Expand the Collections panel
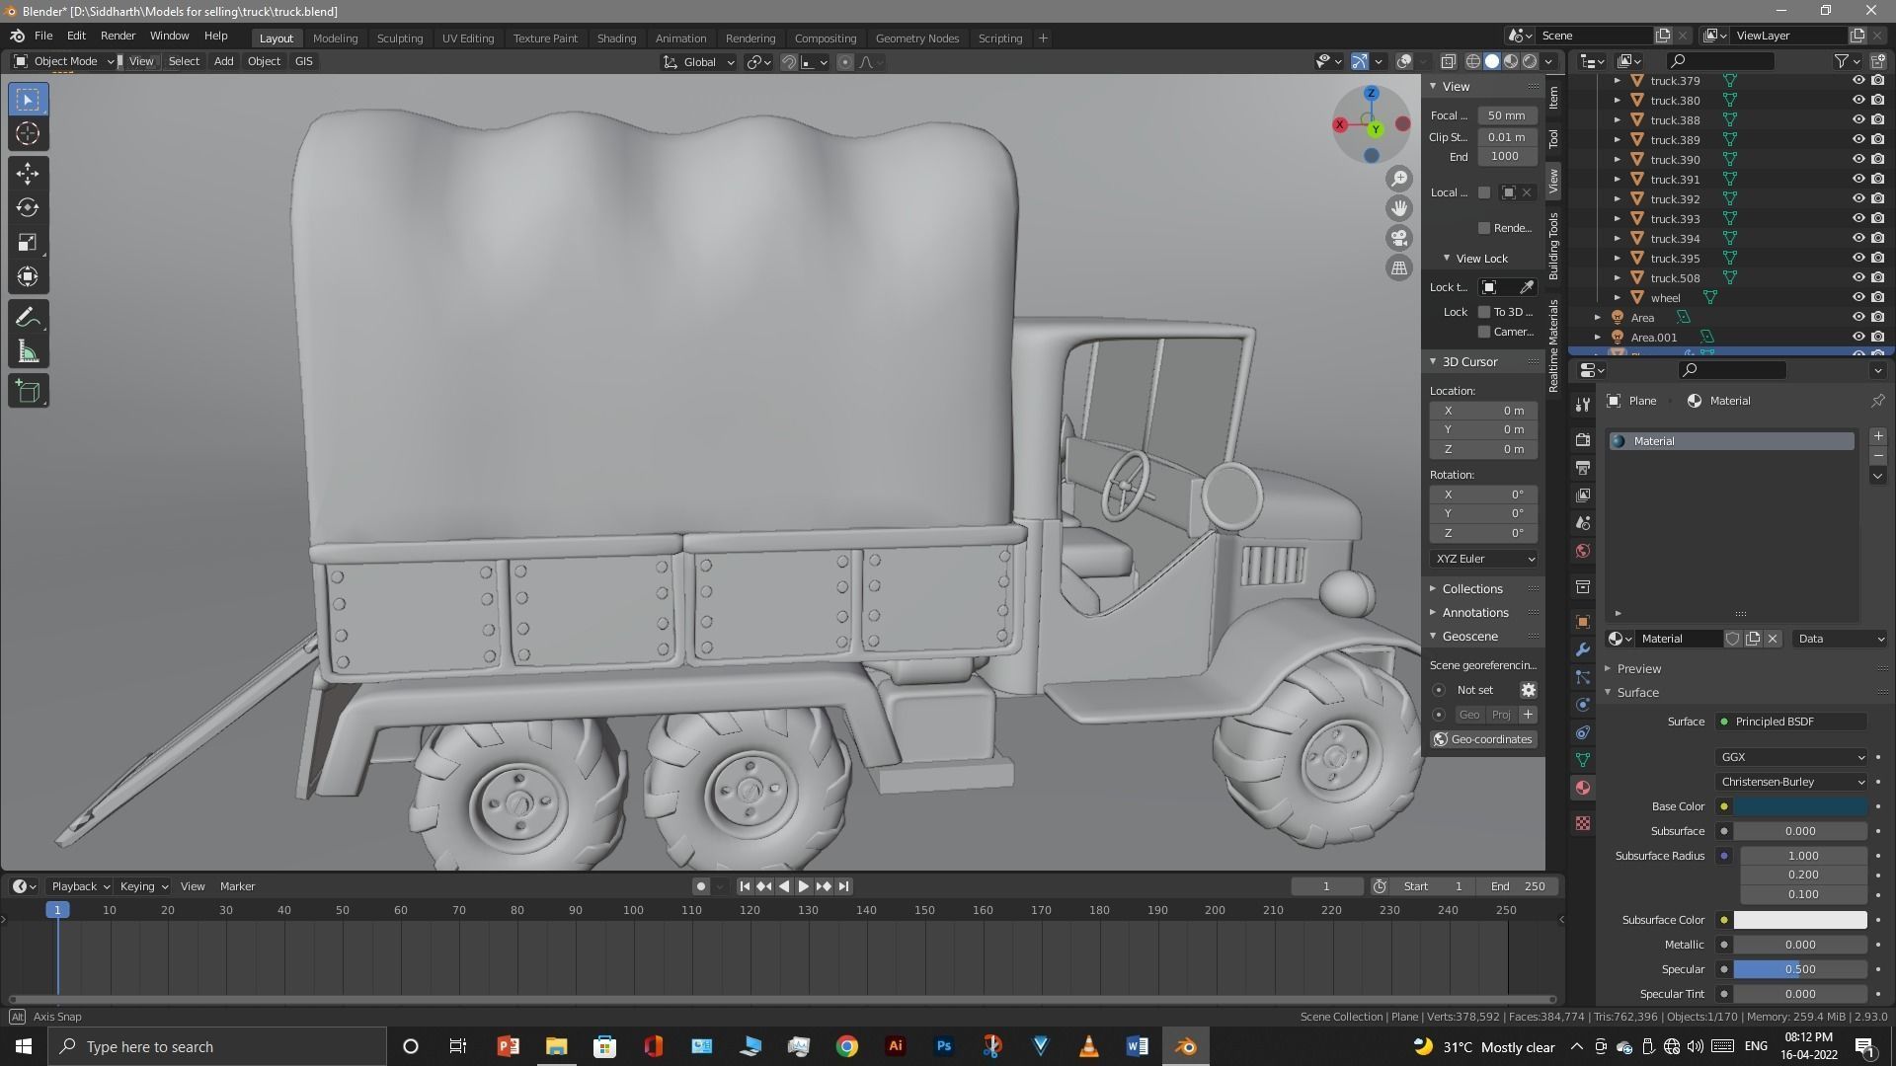1896x1066 pixels. click(x=1472, y=589)
